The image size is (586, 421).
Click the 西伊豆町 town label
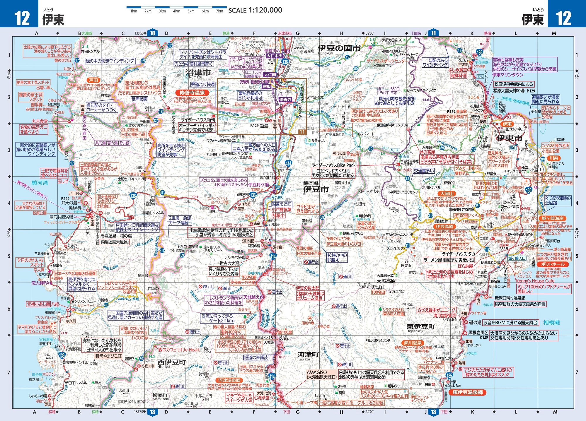[171, 362]
